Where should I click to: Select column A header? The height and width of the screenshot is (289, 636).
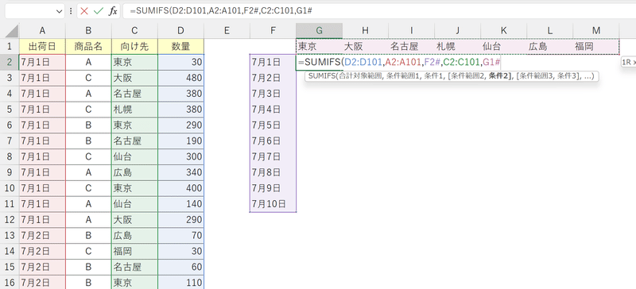coord(42,30)
